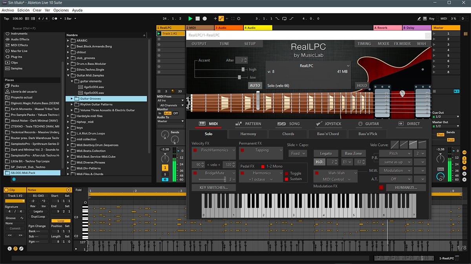This screenshot has width=471, height=264.
Task: Open Audio Effects browser category
Action: (20, 40)
